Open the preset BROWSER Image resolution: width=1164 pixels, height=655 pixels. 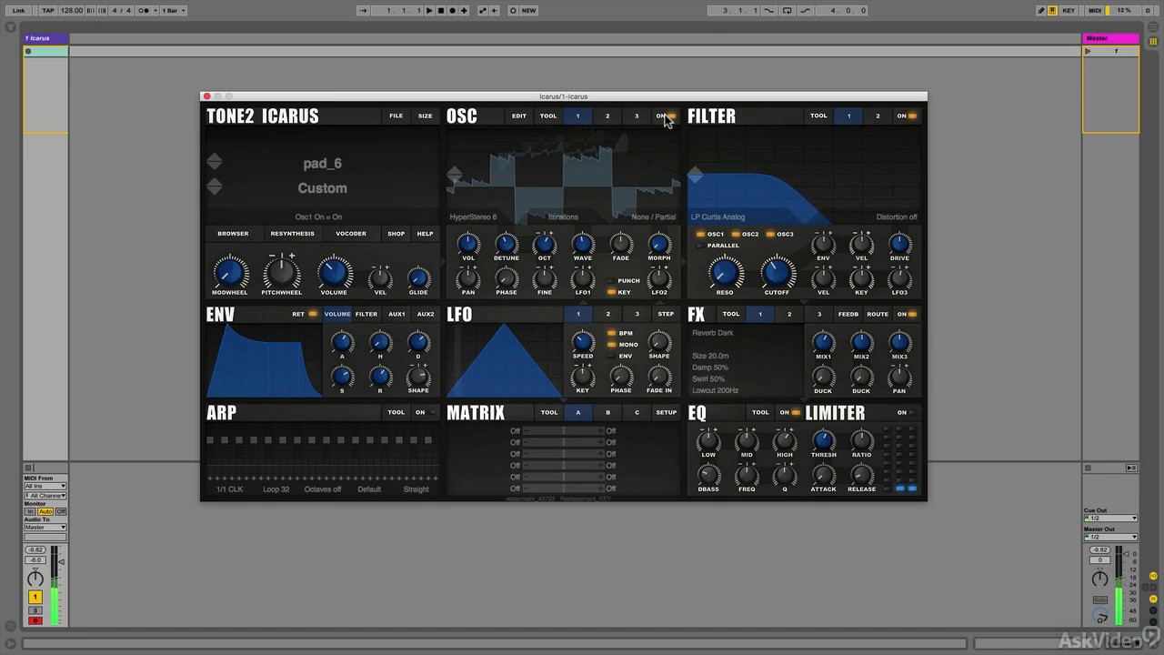click(233, 234)
